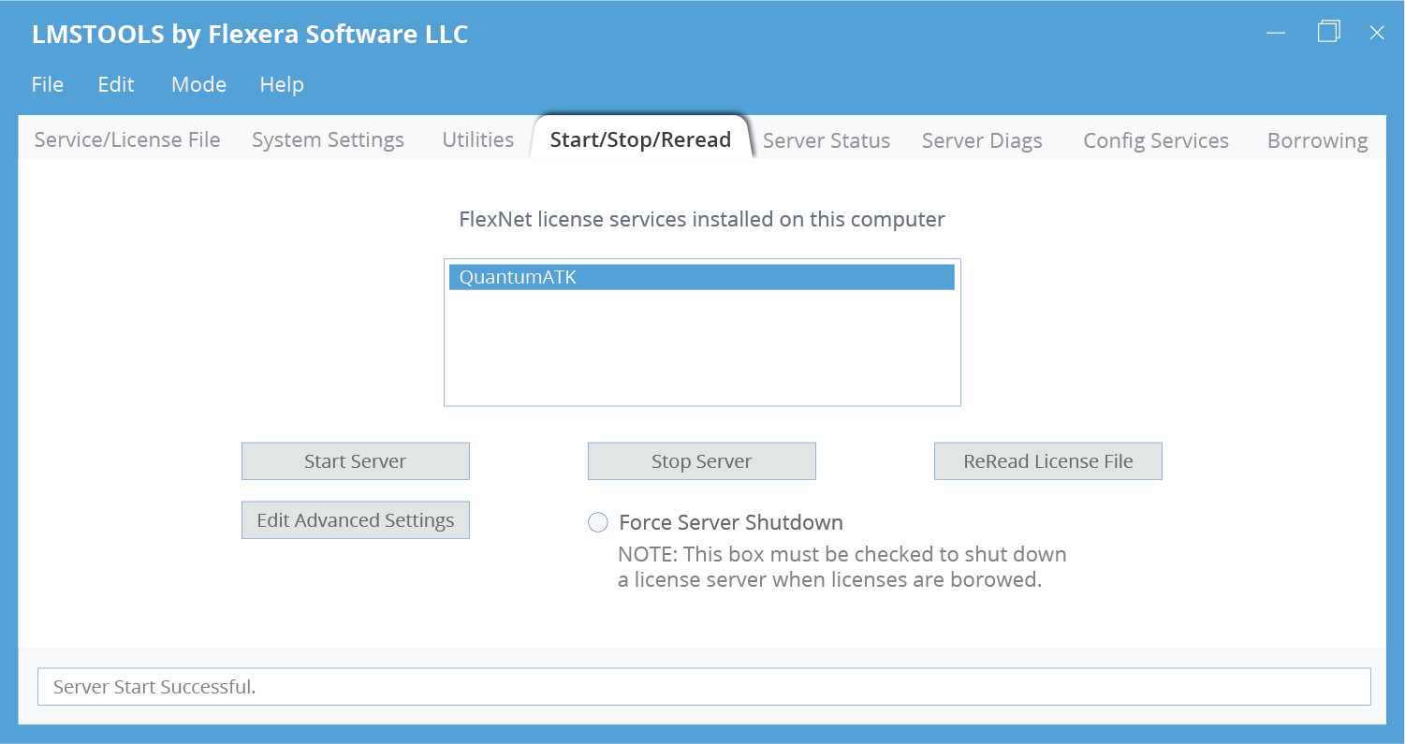Close the LMSTOOLS window
This screenshot has width=1405, height=744.
(1377, 33)
